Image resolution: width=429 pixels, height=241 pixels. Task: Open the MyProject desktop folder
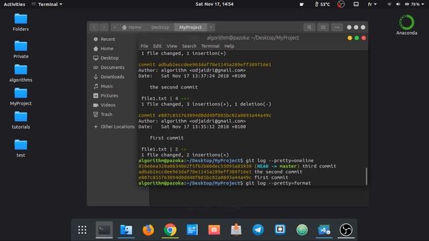21,96
